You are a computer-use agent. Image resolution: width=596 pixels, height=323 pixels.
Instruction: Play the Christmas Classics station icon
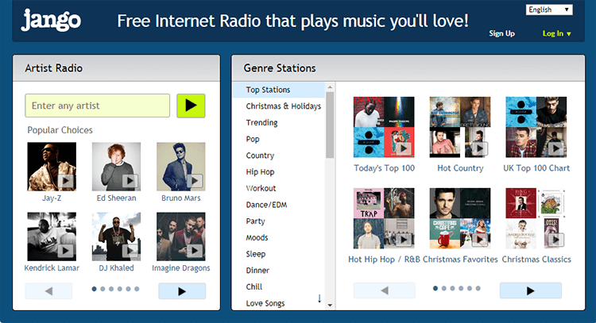[x=555, y=239]
